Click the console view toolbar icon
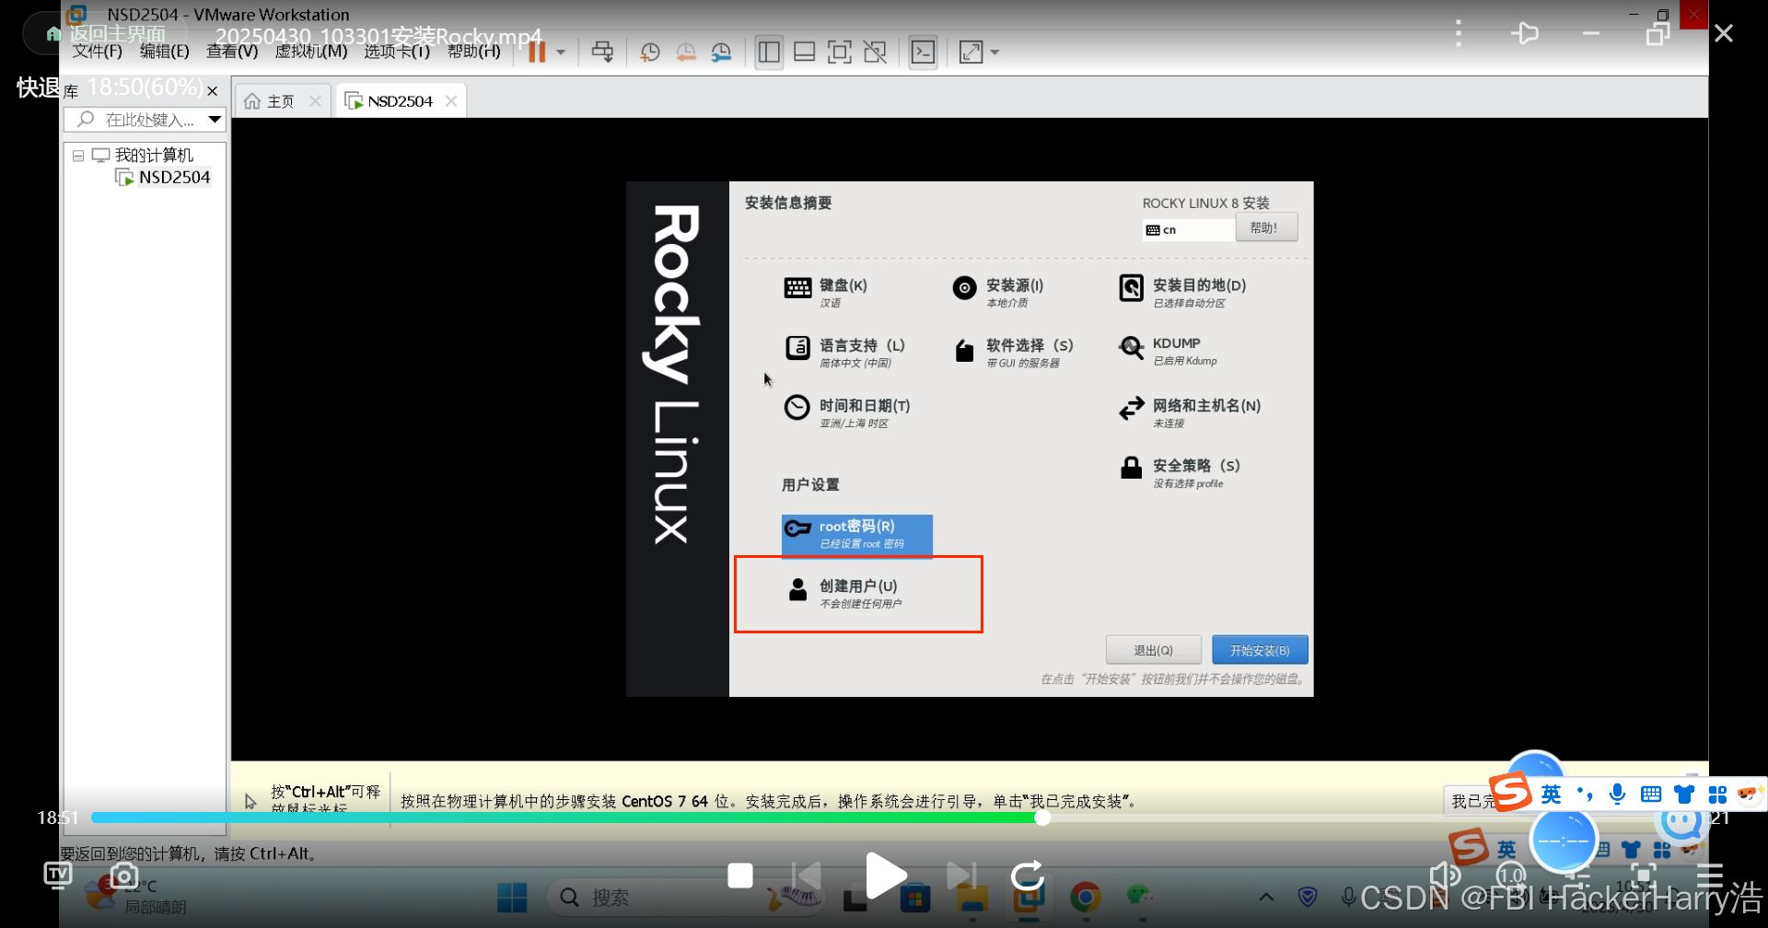1768x928 pixels. point(923,52)
